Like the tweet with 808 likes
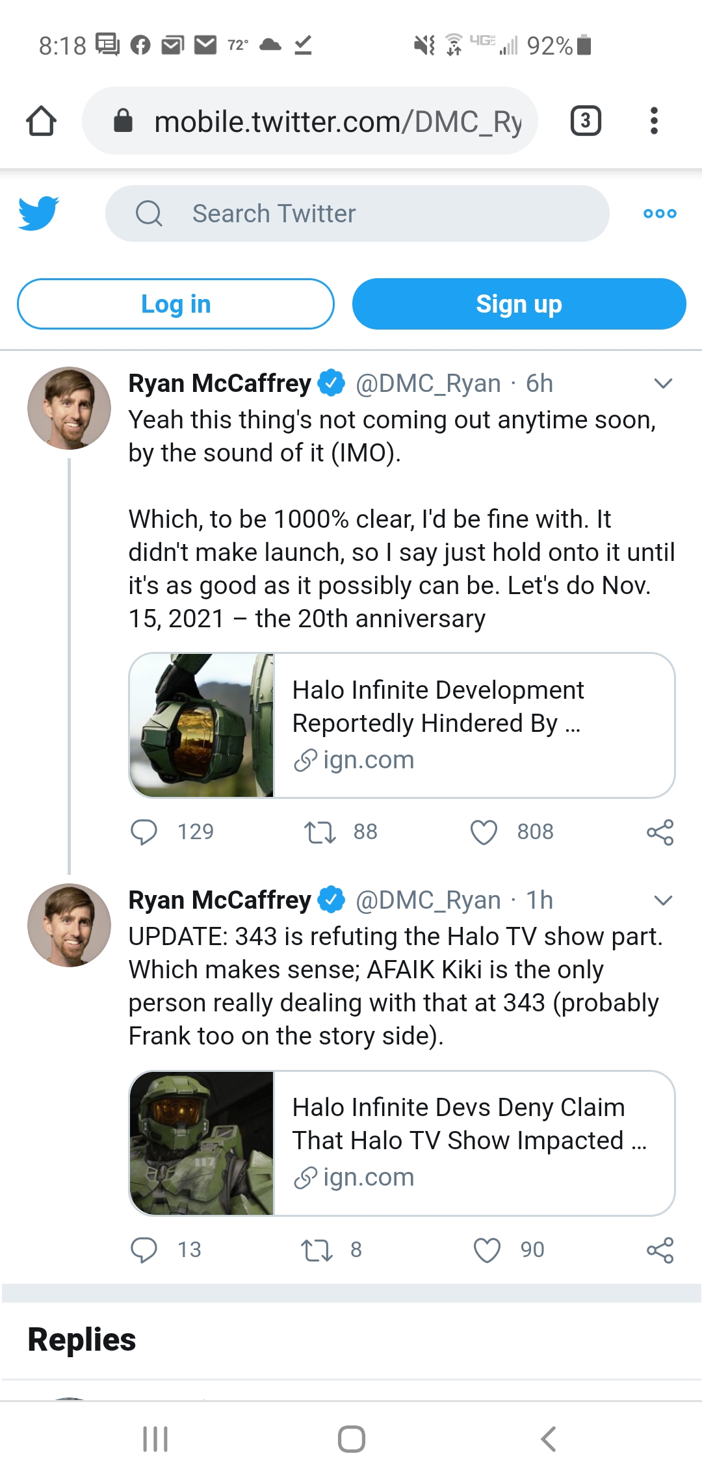This screenshot has height=1482, width=702. point(484,832)
